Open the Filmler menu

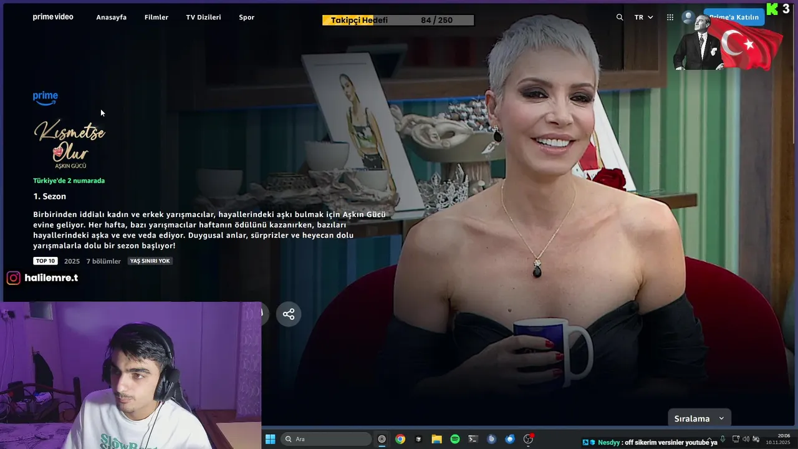coord(156,17)
